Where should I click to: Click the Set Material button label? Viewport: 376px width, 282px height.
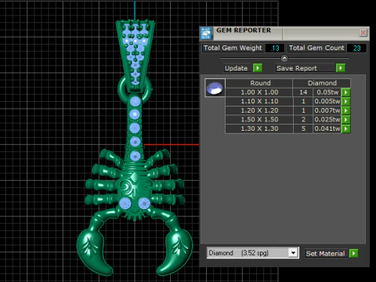325,254
